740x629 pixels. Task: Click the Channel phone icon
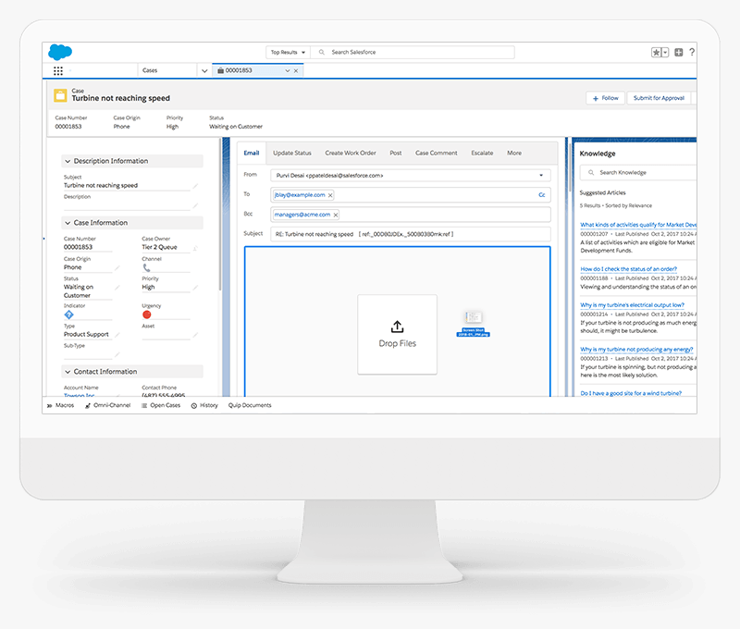[147, 267]
